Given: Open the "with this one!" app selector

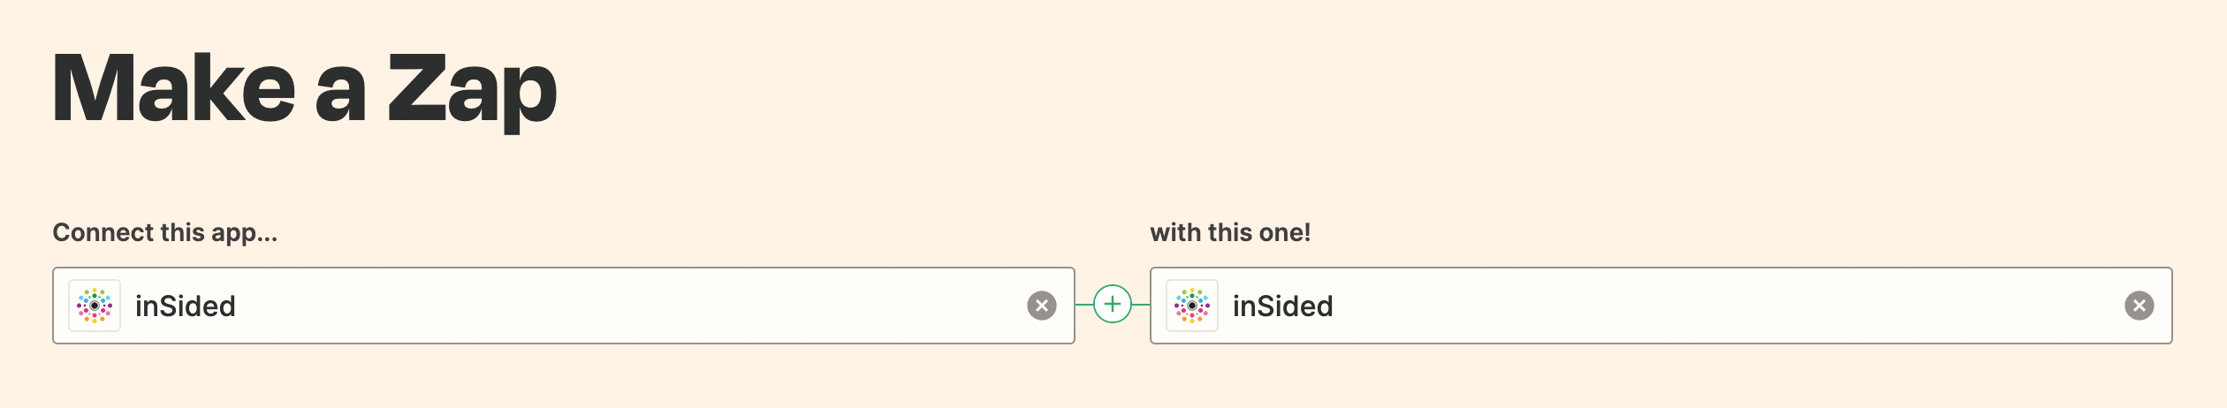Looking at the screenshot, I should pyautogui.click(x=1661, y=306).
